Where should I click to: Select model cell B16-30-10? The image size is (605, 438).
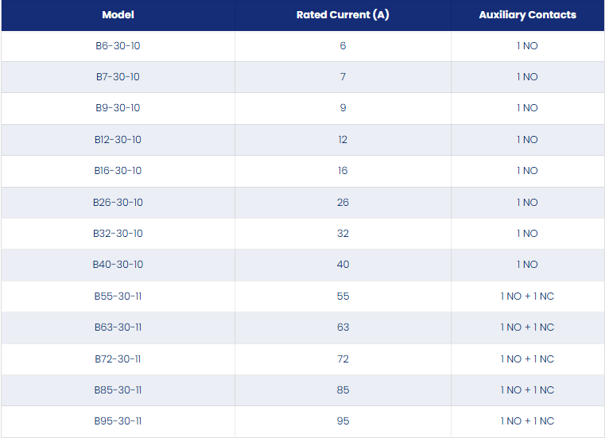click(118, 171)
